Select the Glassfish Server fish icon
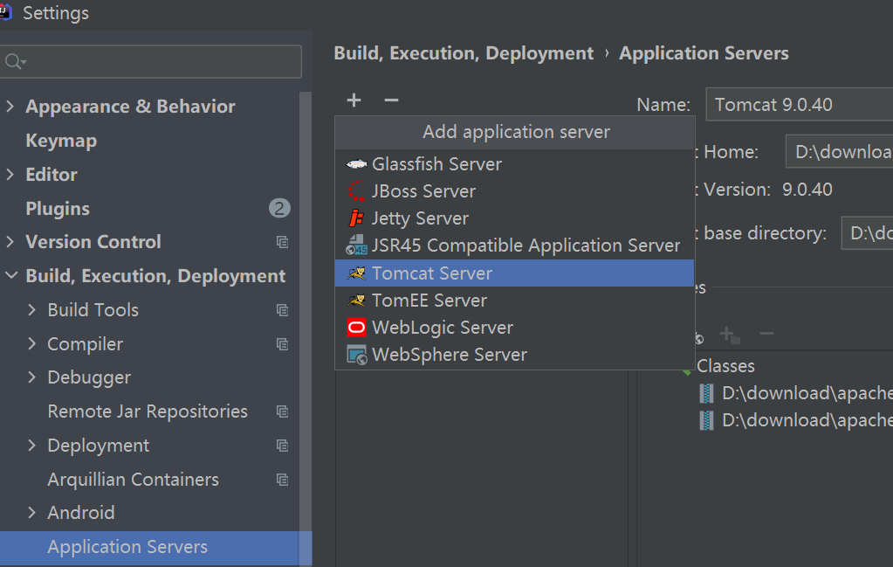The image size is (893, 567). pyautogui.click(x=356, y=164)
